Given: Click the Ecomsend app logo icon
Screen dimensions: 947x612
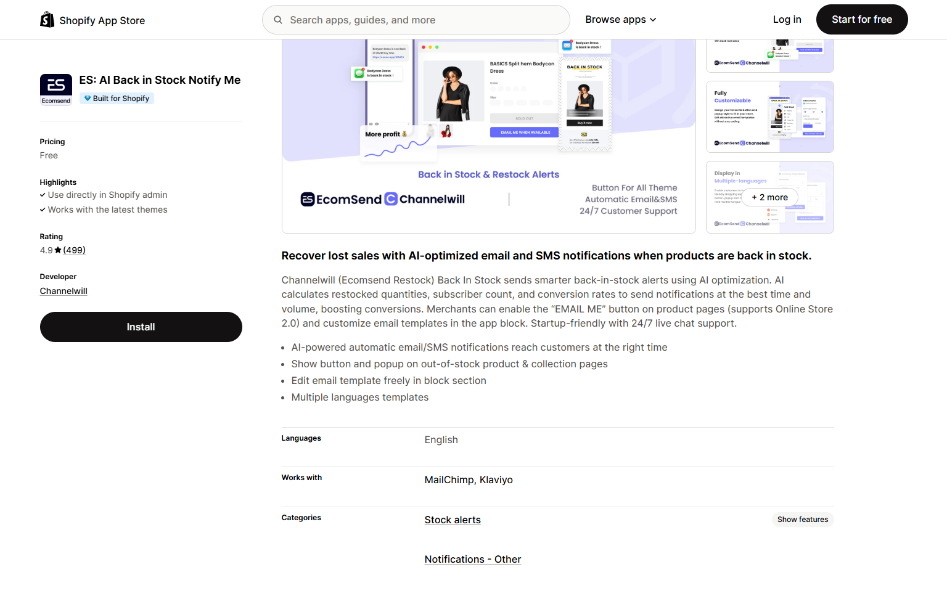Looking at the screenshot, I should pos(56,89).
